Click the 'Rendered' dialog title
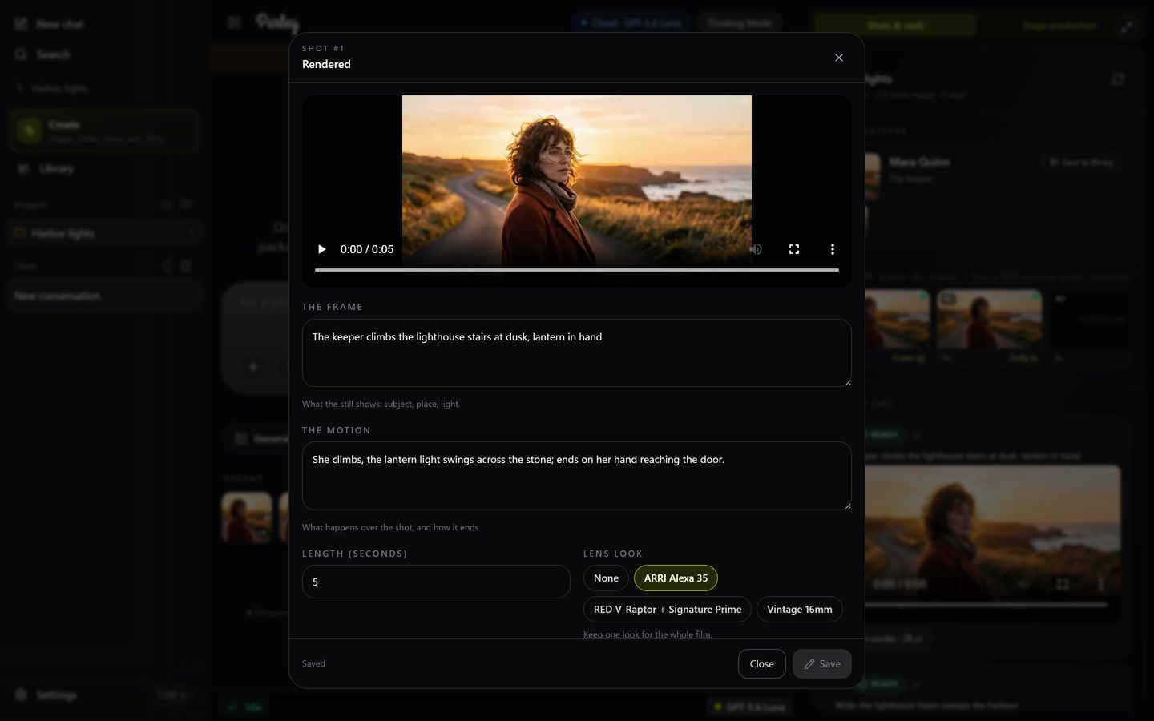The height and width of the screenshot is (721, 1154). point(326,64)
